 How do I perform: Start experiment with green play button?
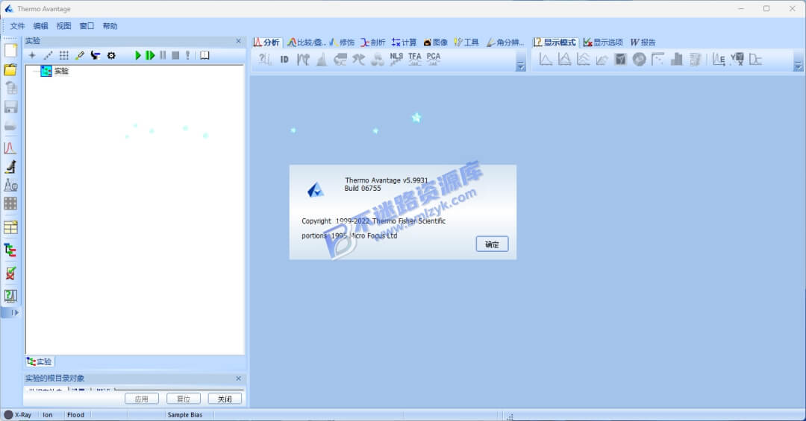(138, 55)
